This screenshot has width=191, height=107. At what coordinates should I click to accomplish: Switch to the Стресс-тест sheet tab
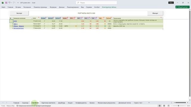138,103
